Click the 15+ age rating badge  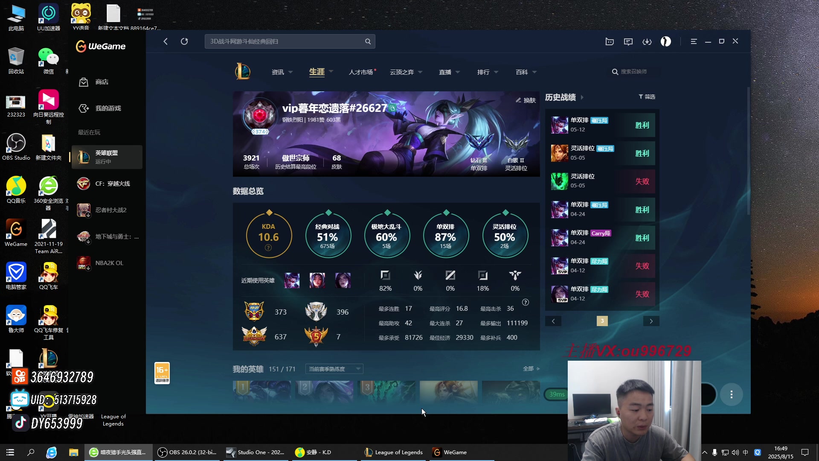click(x=162, y=373)
